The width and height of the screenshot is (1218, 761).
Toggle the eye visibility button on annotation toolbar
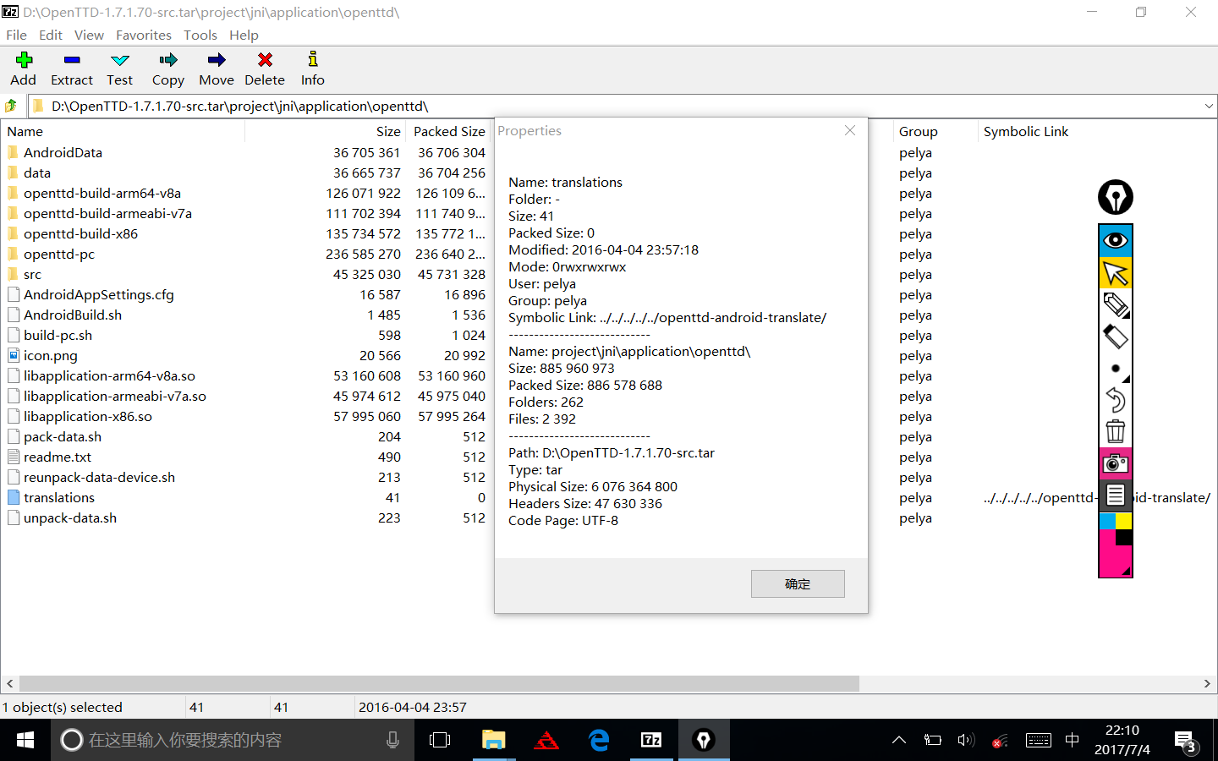pyautogui.click(x=1116, y=241)
